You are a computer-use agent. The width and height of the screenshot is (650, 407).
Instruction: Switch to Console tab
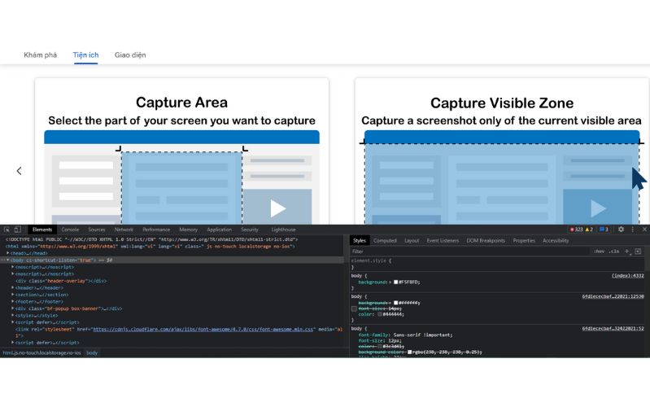pyautogui.click(x=70, y=230)
